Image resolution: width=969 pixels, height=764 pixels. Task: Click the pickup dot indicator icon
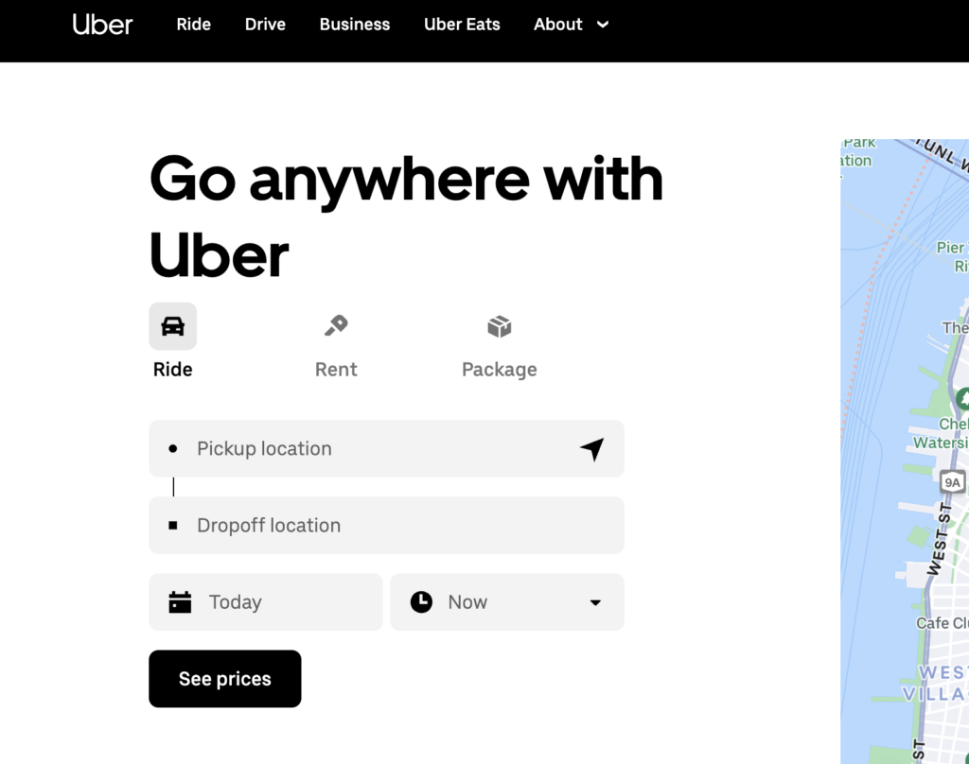point(174,448)
